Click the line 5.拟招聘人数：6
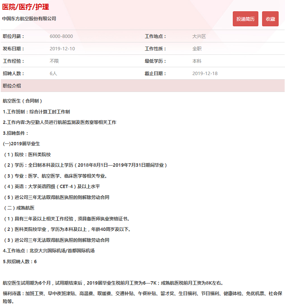 point(20,261)
